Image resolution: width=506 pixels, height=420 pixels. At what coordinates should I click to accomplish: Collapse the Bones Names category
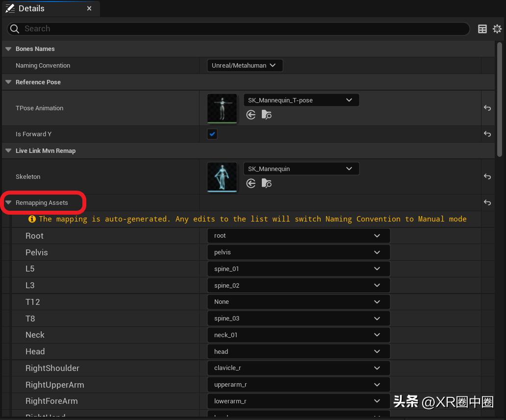pos(8,49)
